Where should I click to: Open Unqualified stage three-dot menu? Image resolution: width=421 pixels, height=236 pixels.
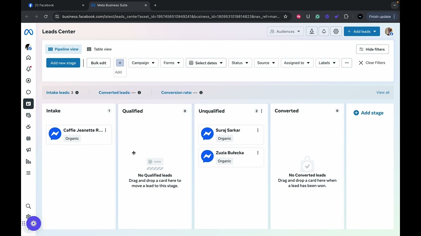[x=261, y=111]
